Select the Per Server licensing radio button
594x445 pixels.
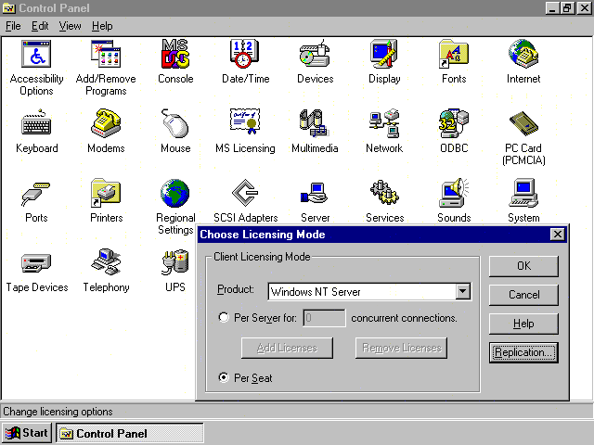click(224, 317)
